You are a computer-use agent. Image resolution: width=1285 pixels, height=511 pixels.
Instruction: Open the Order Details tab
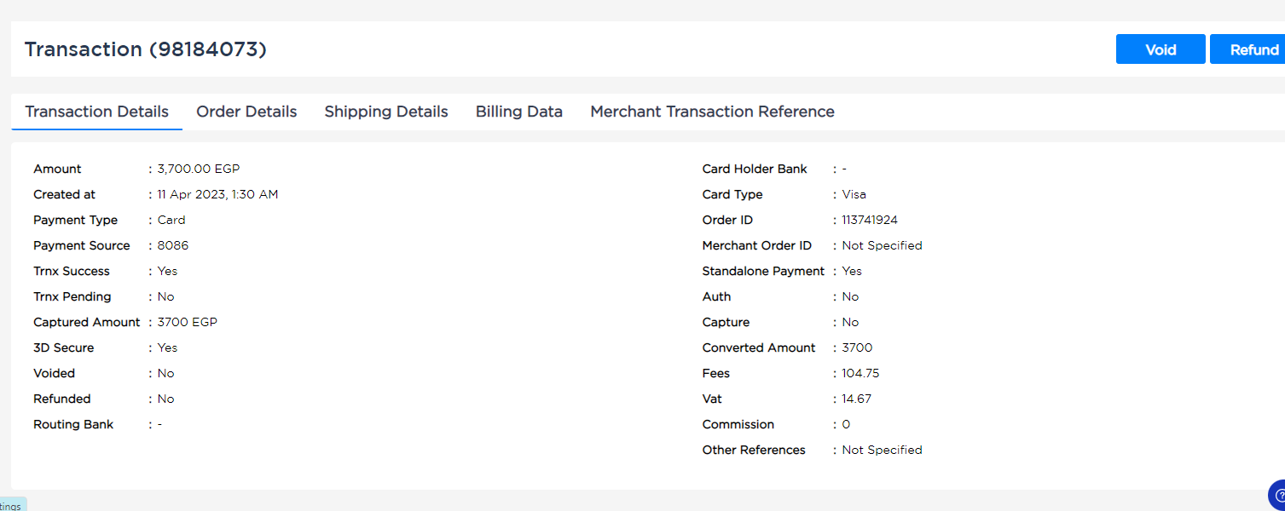tap(246, 112)
